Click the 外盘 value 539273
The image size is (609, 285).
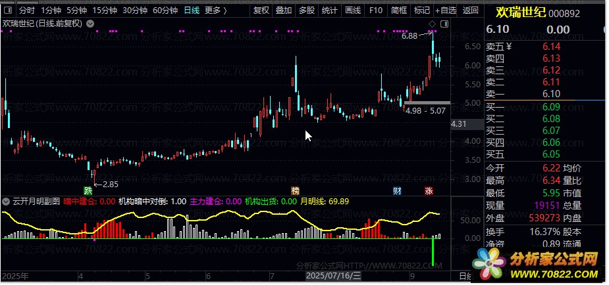[x=544, y=219]
